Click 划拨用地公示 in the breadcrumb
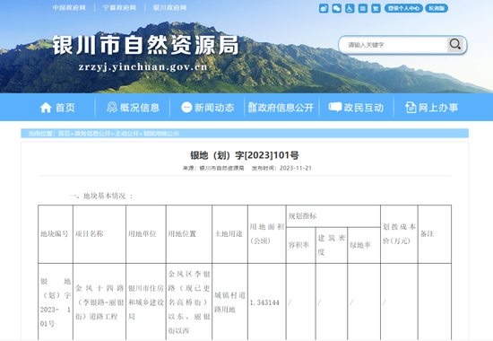This screenshot has width=493, height=341. coord(161,134)
